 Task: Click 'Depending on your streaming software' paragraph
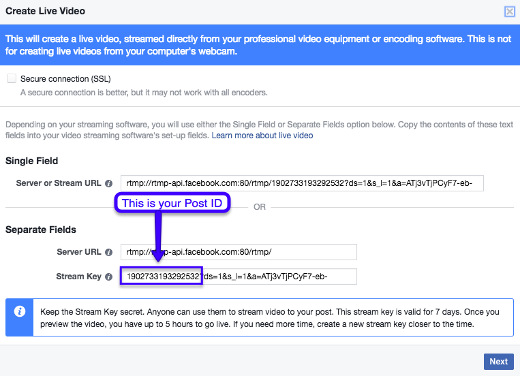[260, 130]
